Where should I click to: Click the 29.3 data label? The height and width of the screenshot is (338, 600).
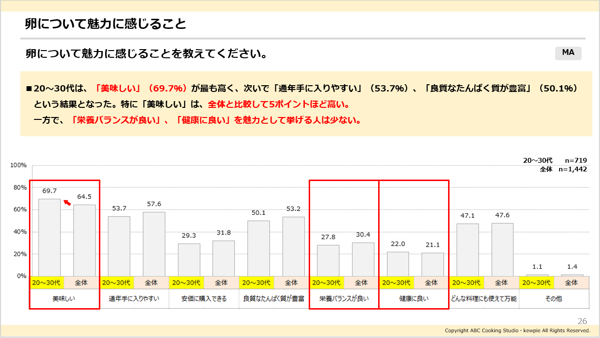(189, 236)
